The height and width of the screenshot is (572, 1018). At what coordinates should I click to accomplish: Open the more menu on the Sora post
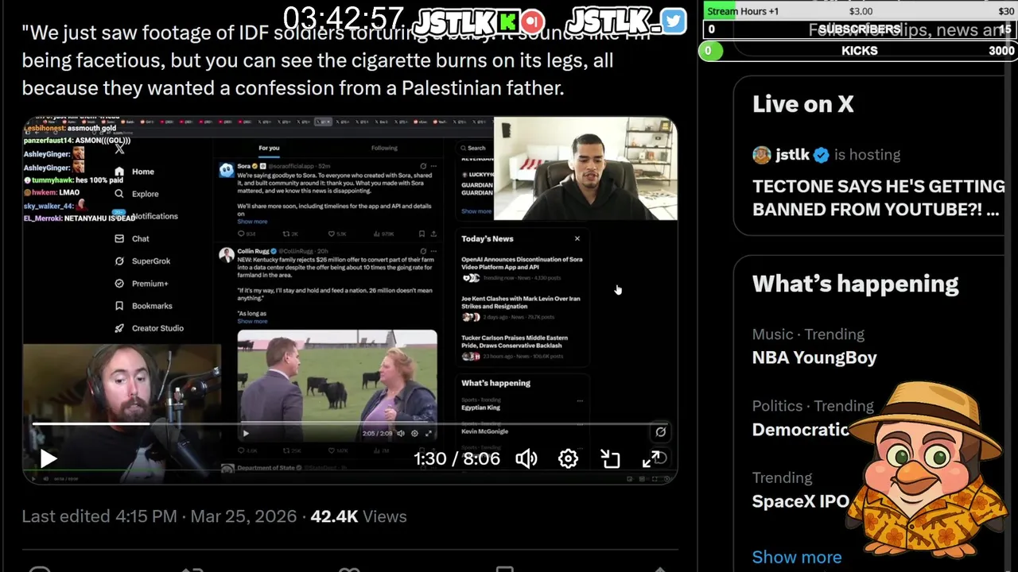(x=434, y=165)
